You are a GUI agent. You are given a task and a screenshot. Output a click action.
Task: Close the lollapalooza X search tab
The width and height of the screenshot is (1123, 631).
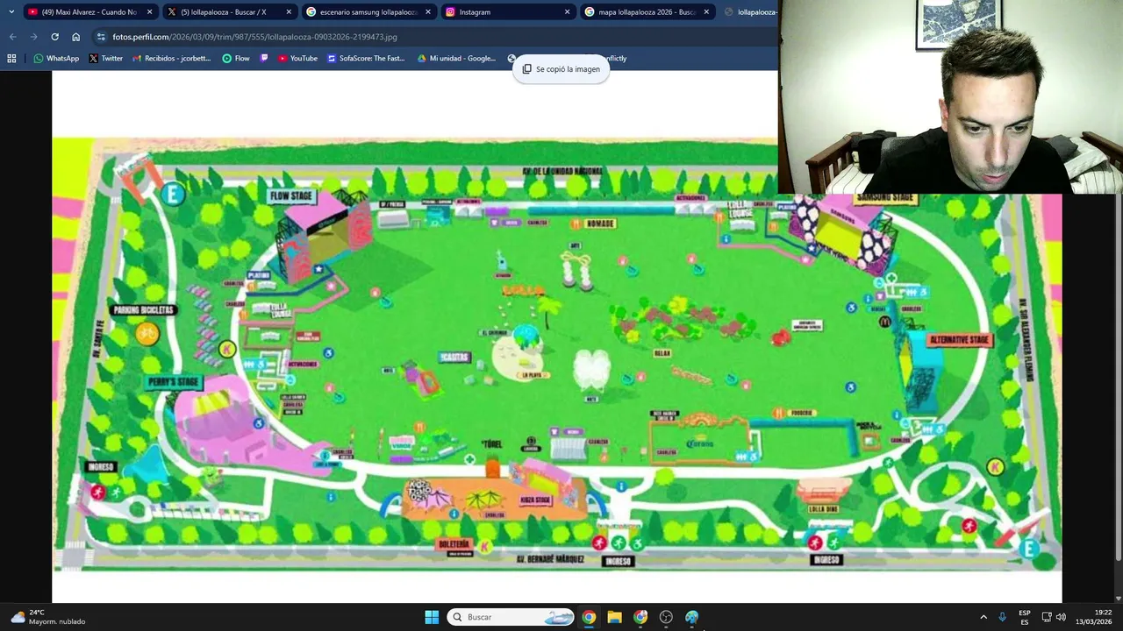[x=289, y=12]
